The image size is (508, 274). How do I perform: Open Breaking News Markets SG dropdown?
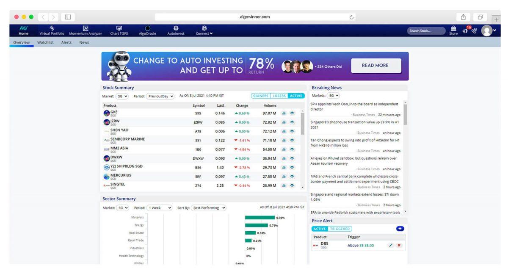click(x=334, y=96)
